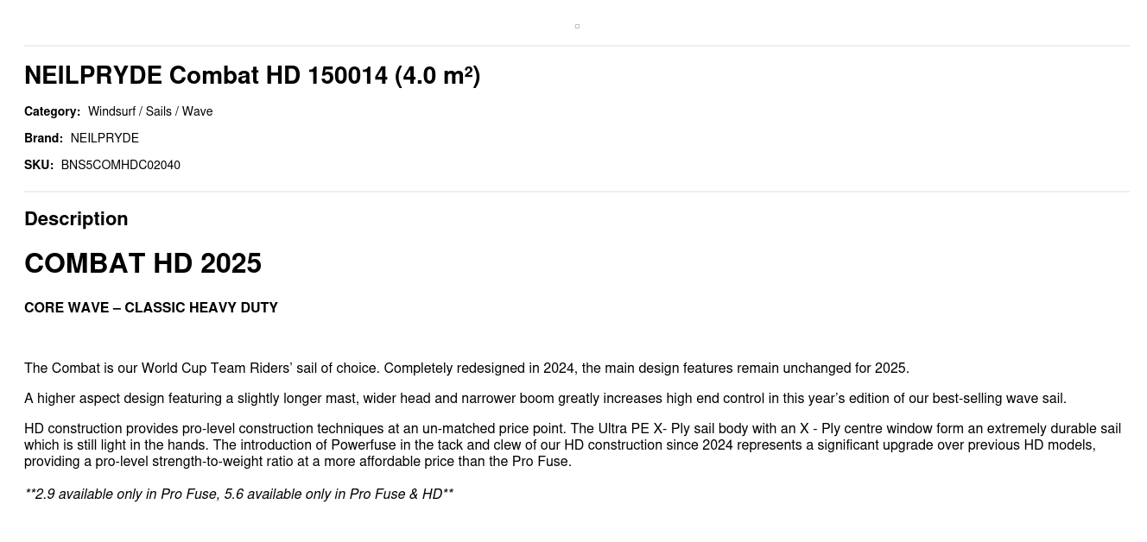Select the NEILPRYDE brand value
Screen dimensions: 1147x542
click(105, 138)
